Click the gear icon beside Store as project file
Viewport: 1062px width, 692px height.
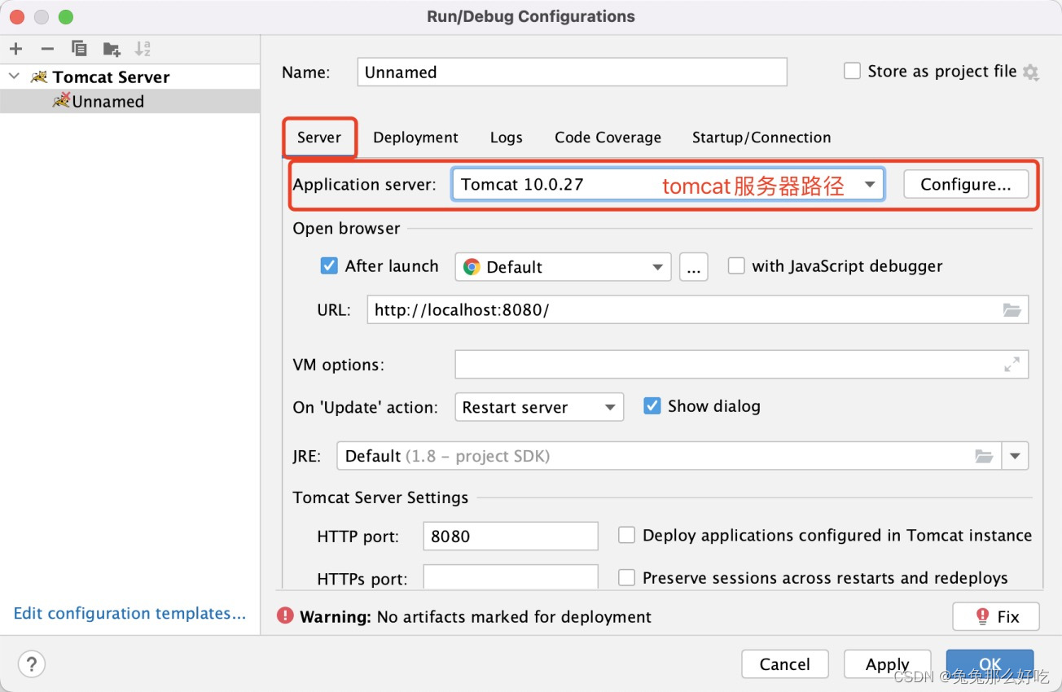[1030, 72]
